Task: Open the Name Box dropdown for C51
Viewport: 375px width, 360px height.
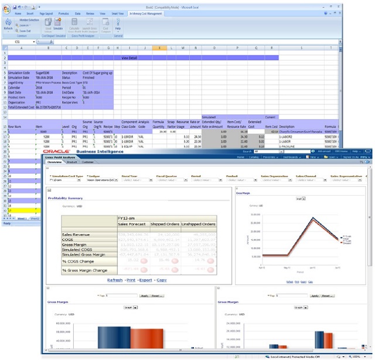Action: (34, 42)
